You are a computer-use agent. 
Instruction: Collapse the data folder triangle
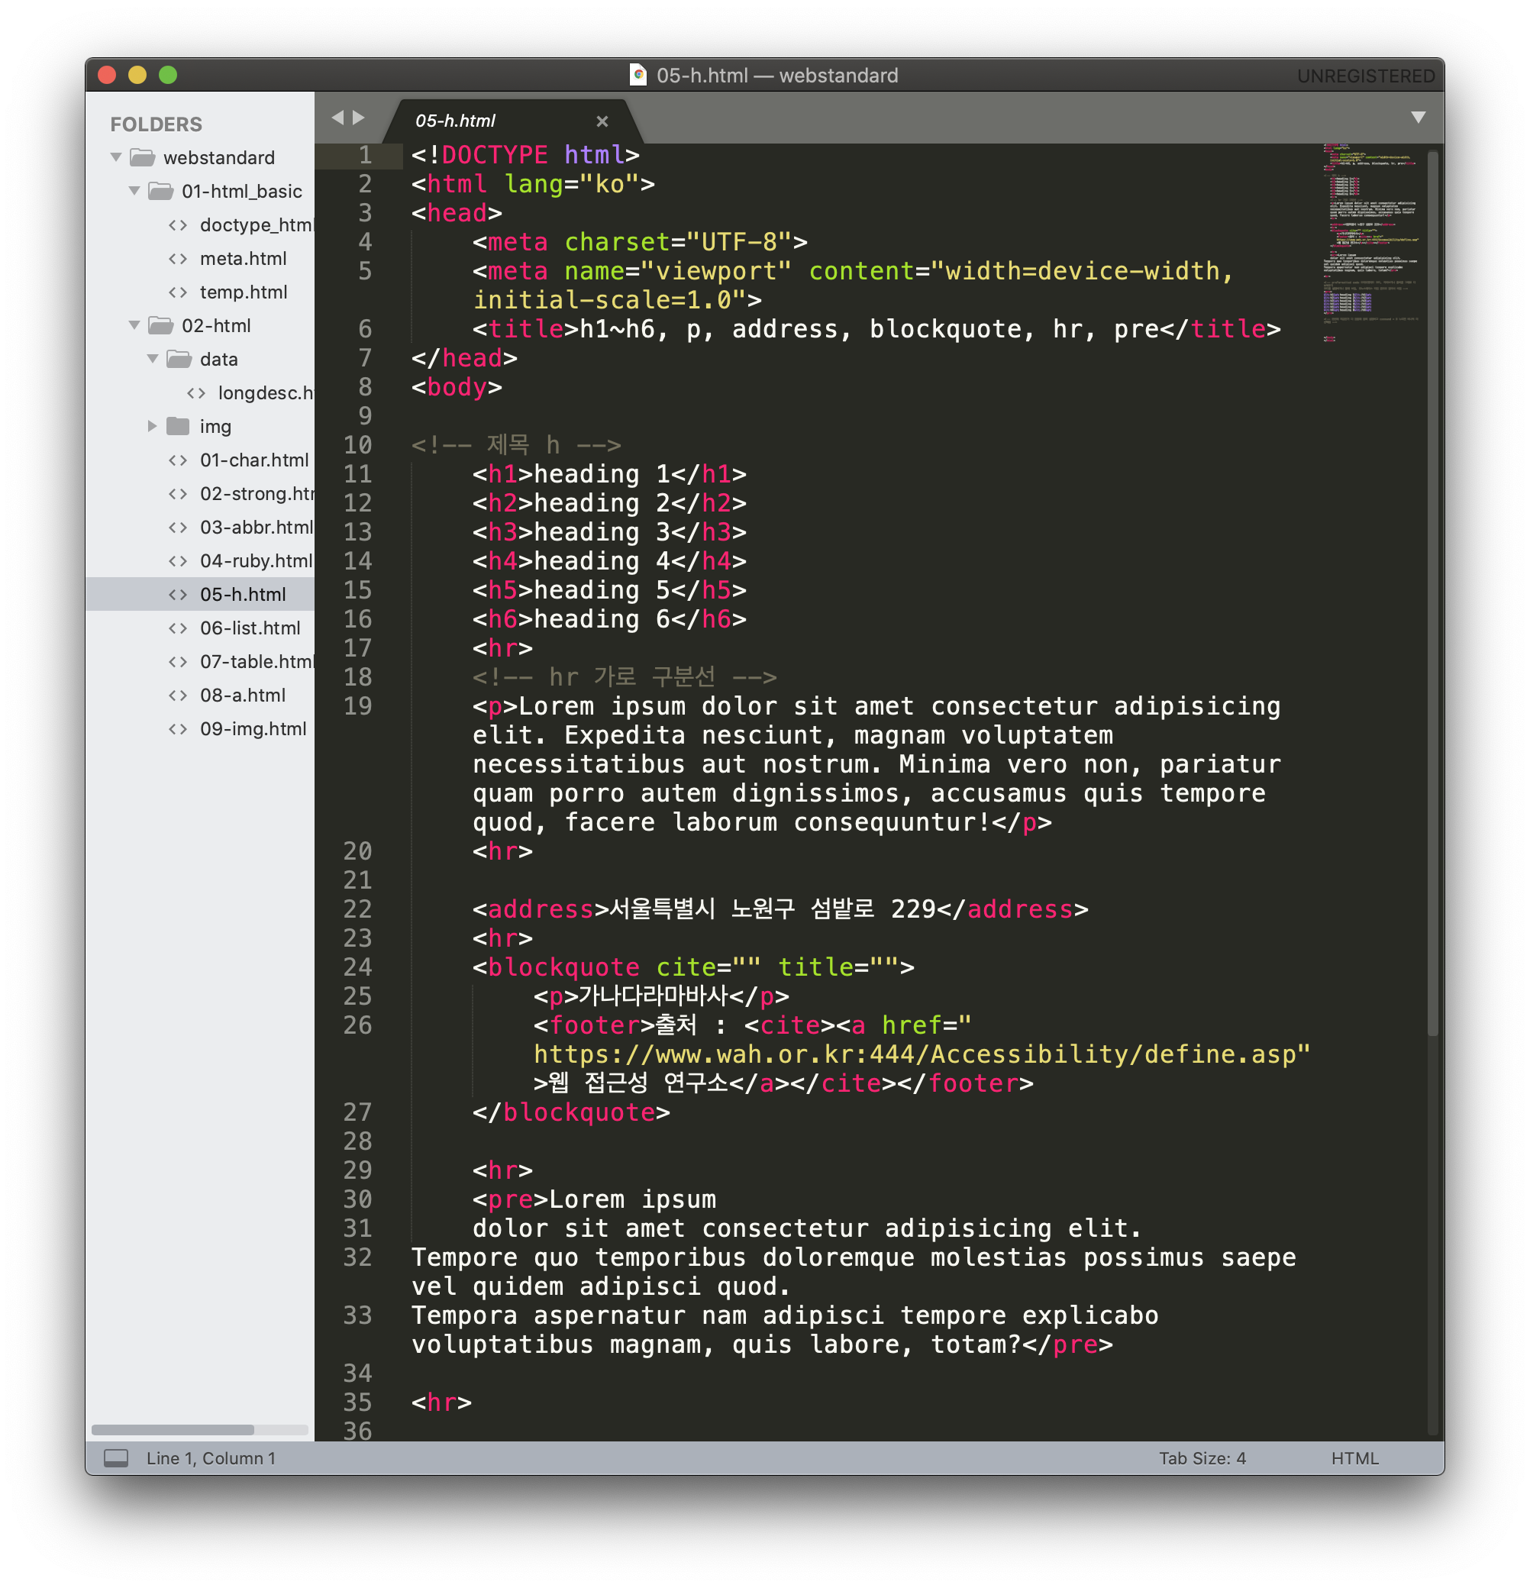(153, 359)
